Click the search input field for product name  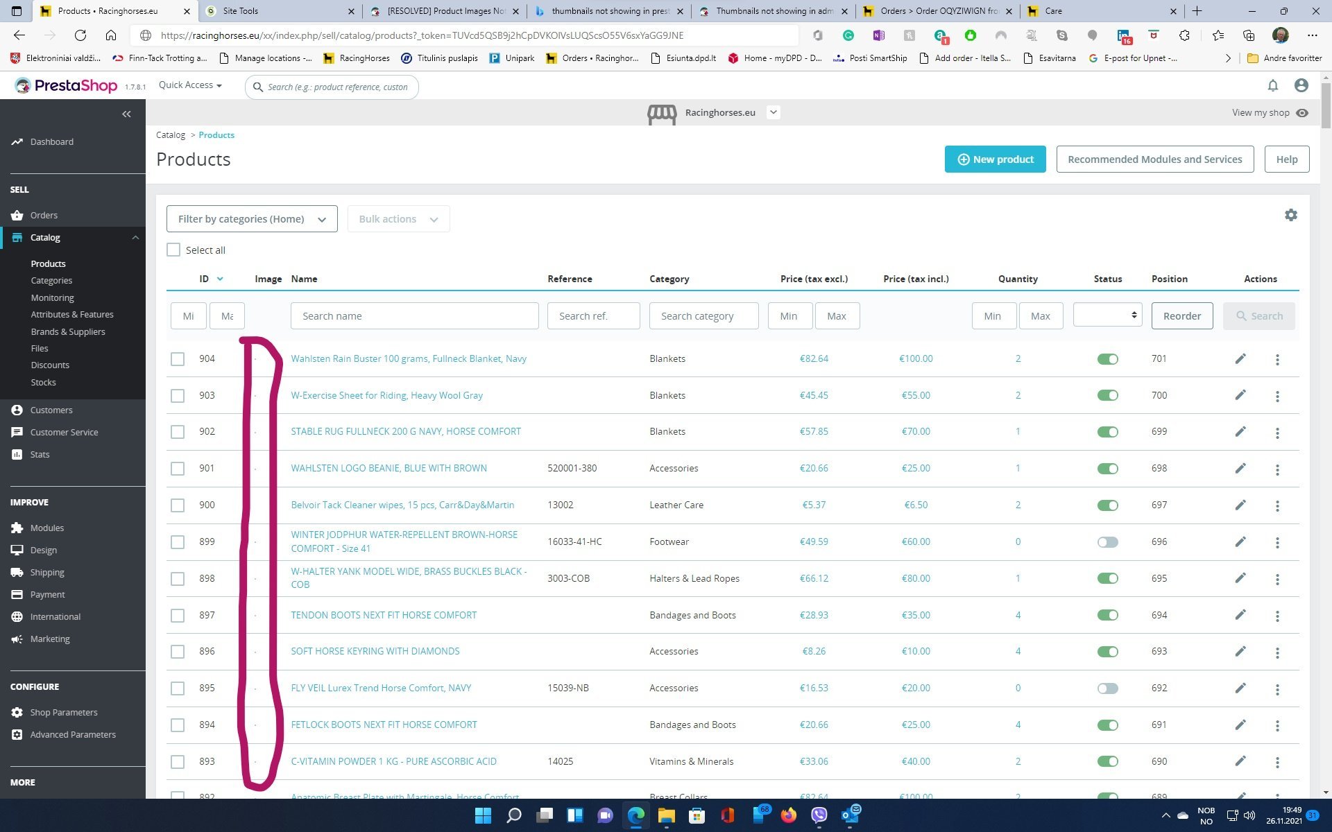tap(414, 315)
